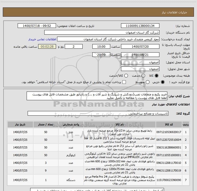Toggle the اسناد خزانه اسلامی payment checkbox
Image resolution: width=197 pixels, height=191 pixels.
[x=124, y=82]
